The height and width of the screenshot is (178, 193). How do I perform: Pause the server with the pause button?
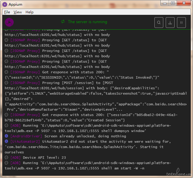click(181, 23)
